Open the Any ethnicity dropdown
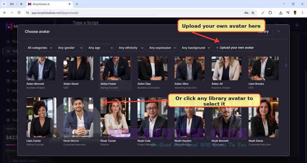 (x=130, y=48)
